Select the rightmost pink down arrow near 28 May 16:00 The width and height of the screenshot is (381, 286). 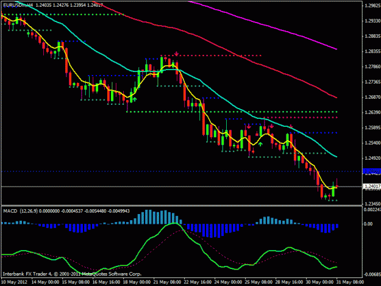(291, 127)
